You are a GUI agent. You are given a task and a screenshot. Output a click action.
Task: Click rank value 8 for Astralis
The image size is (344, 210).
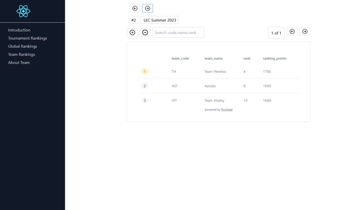[245, 86]
